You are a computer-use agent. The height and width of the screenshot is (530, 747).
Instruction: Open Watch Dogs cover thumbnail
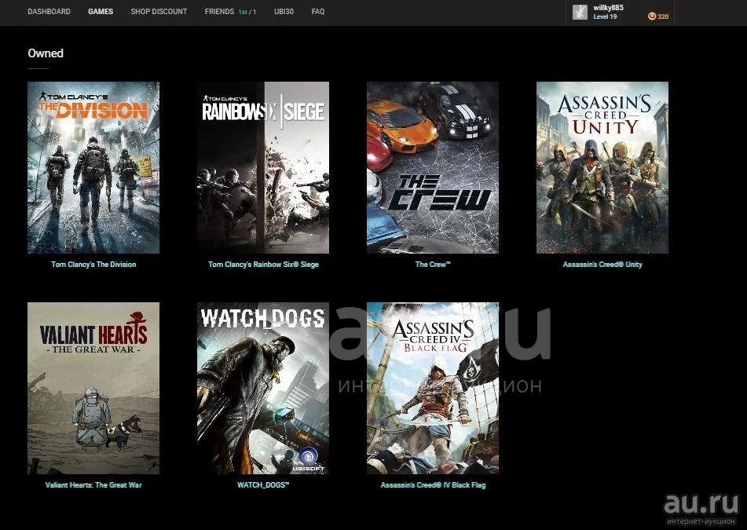tap(263, 388)
